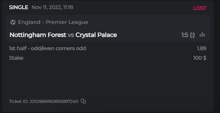This screenshot has width=220, height=113.
Task: Click the 11:18 bet time
Action: 67,7
